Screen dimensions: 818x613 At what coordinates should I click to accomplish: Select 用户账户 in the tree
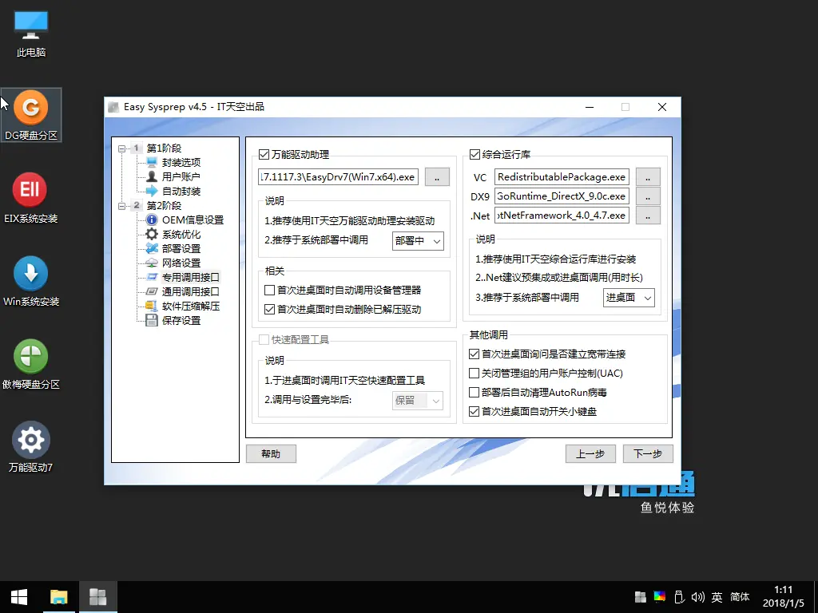[181, 176]
